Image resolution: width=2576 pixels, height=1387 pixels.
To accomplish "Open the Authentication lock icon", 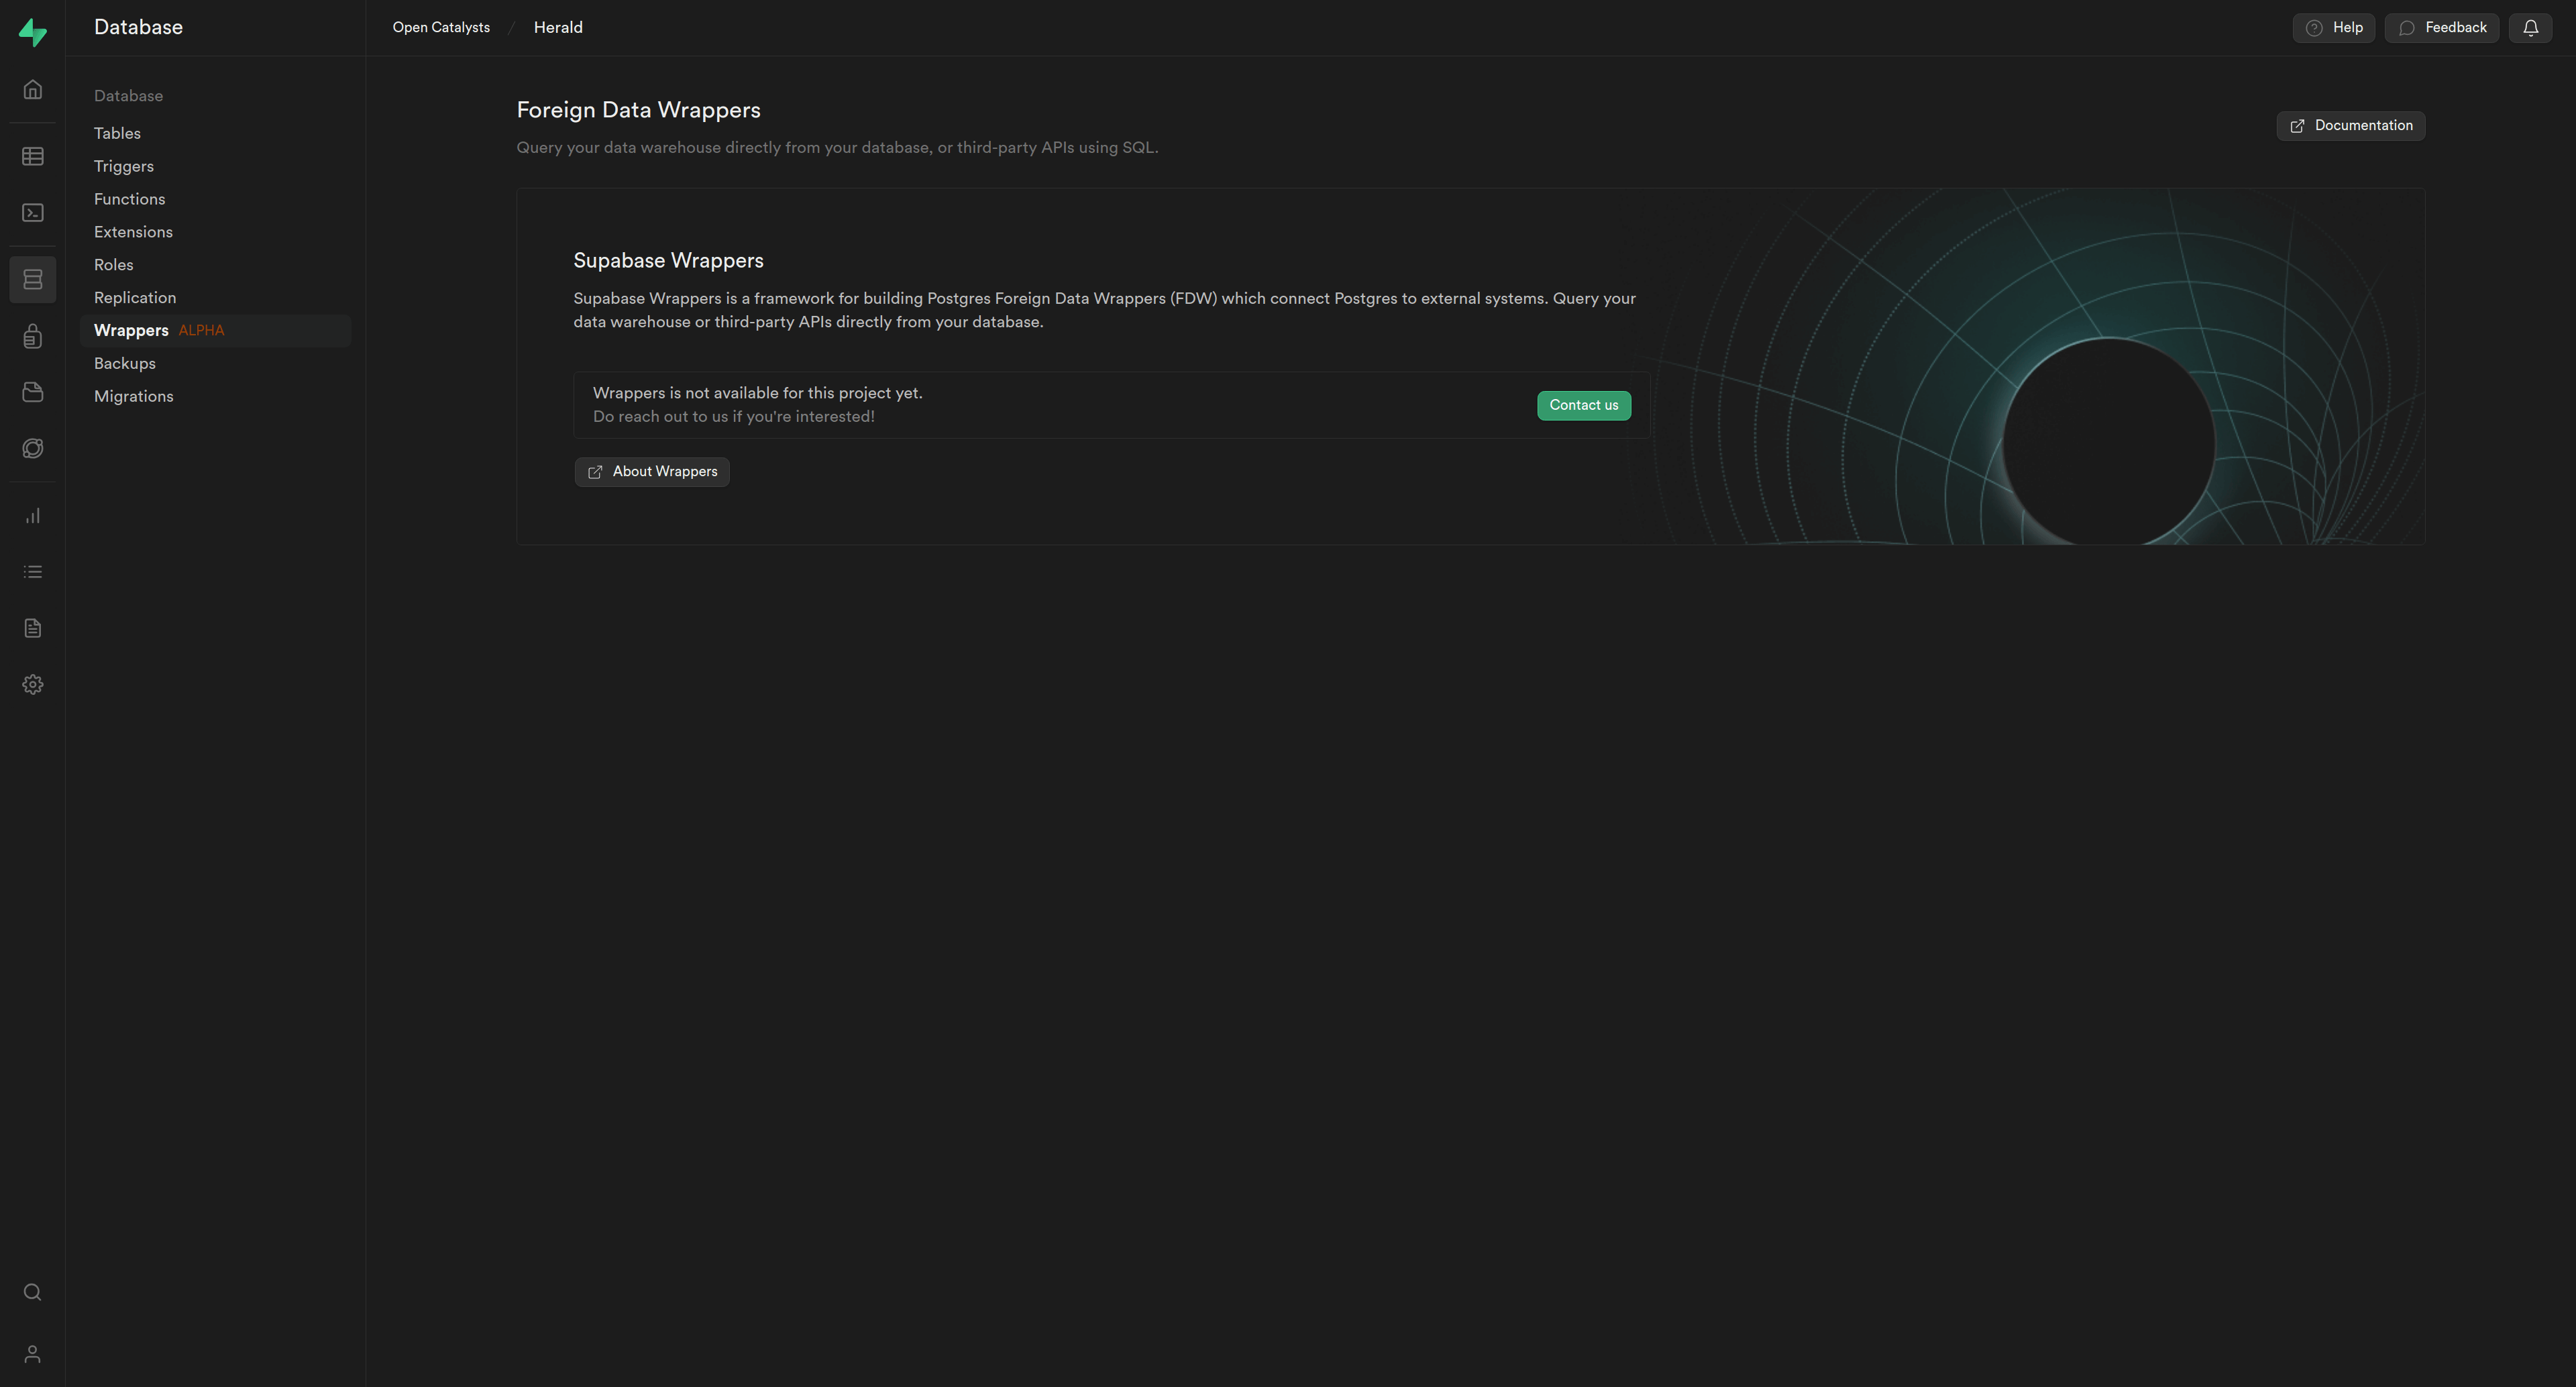I will (x=32, y=336).
